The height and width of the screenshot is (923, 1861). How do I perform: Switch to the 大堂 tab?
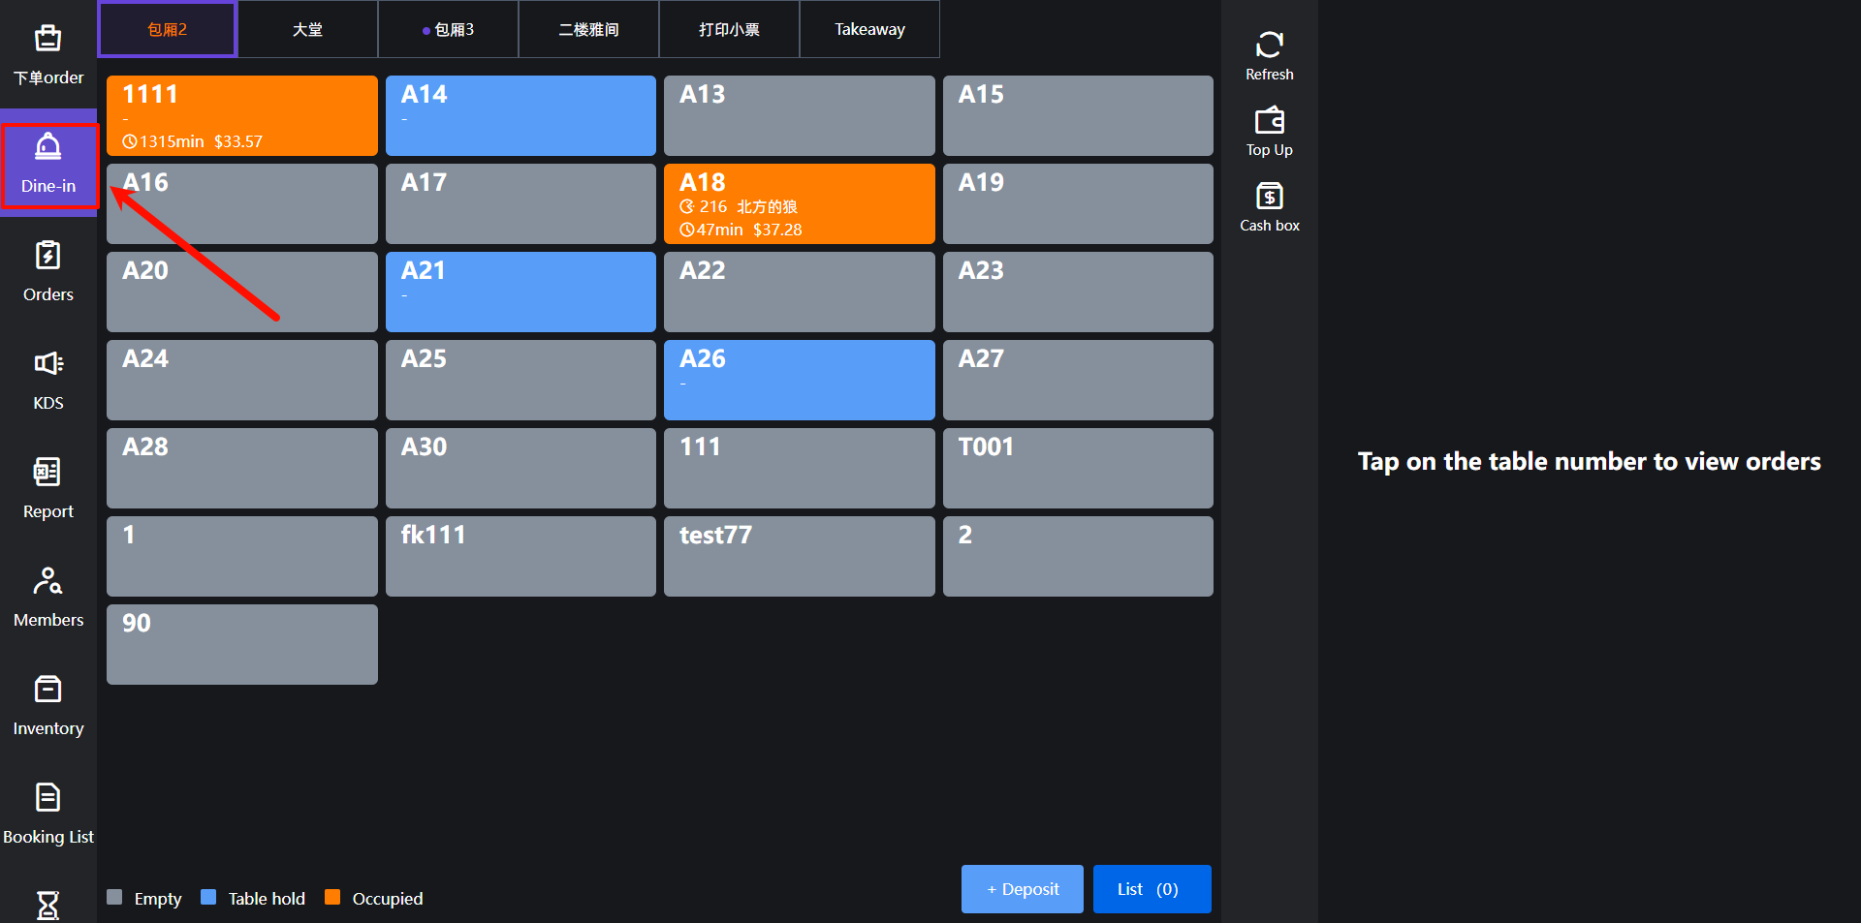307,30
